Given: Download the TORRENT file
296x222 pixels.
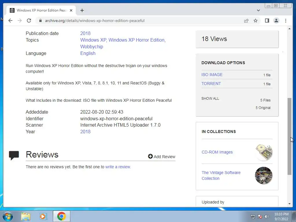Looking at the screenshot, I should pos(211,84).
